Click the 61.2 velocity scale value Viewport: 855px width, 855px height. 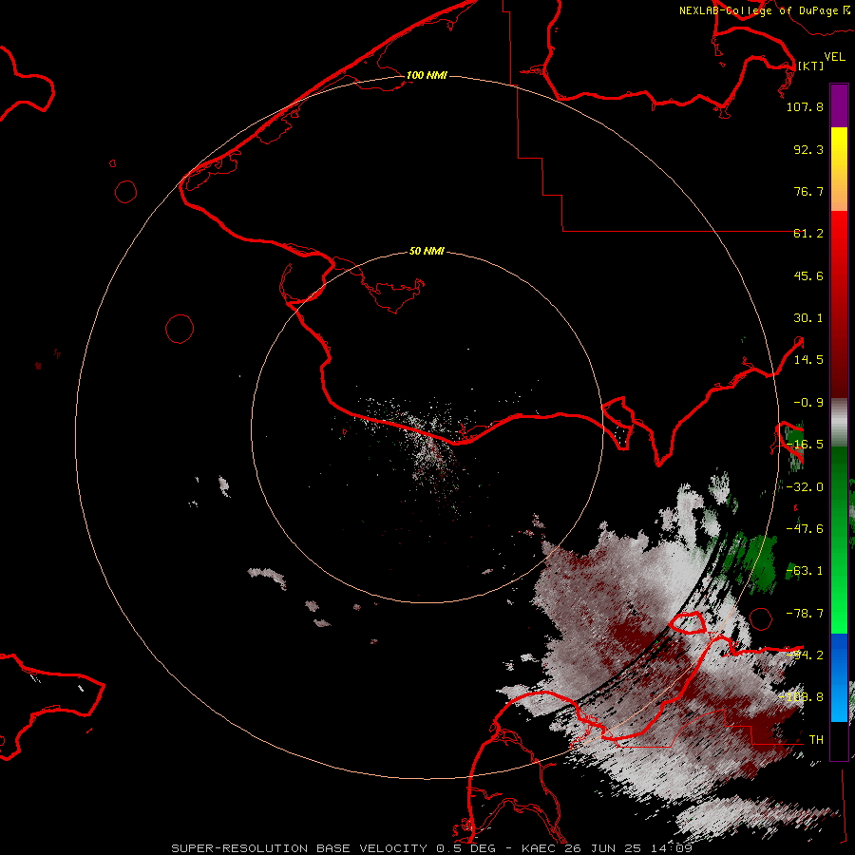coord(808,233)
